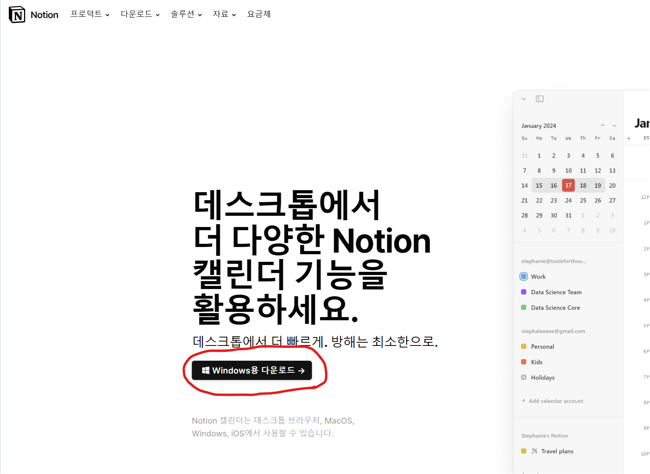Click the Stephanie's Notion section label
The width and height of the screenshot is (650, 474).
(x=545, y=436)
